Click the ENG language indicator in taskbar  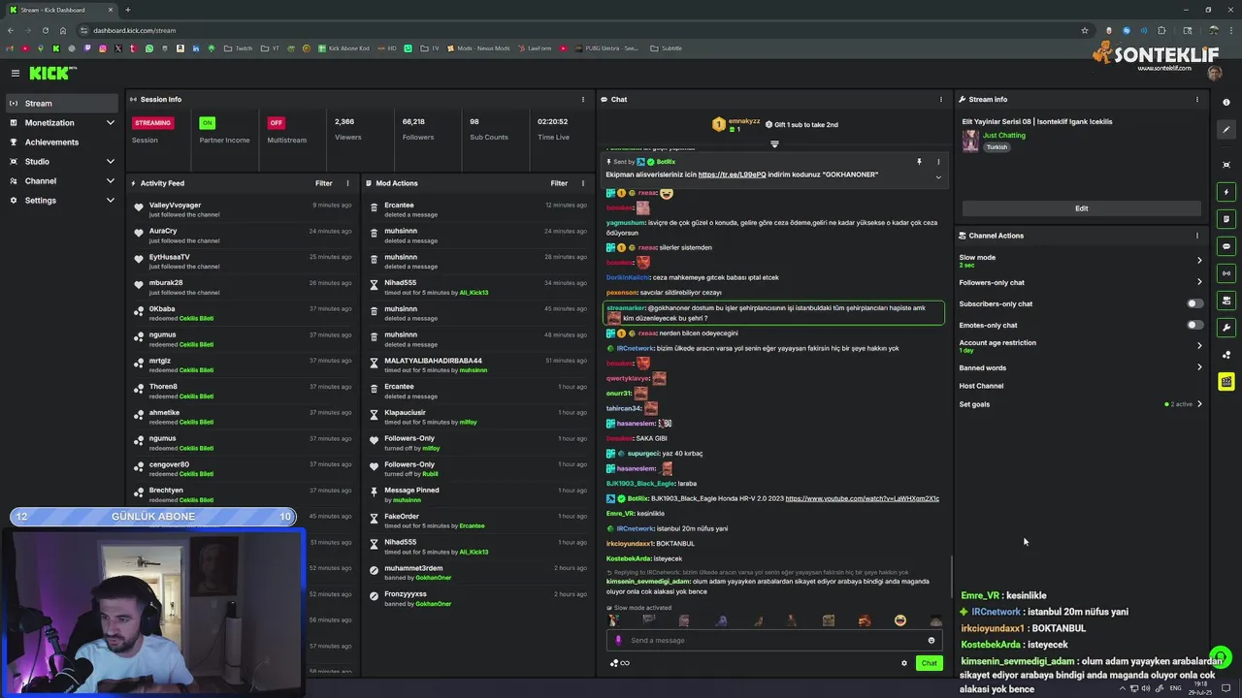[1175, 688]
